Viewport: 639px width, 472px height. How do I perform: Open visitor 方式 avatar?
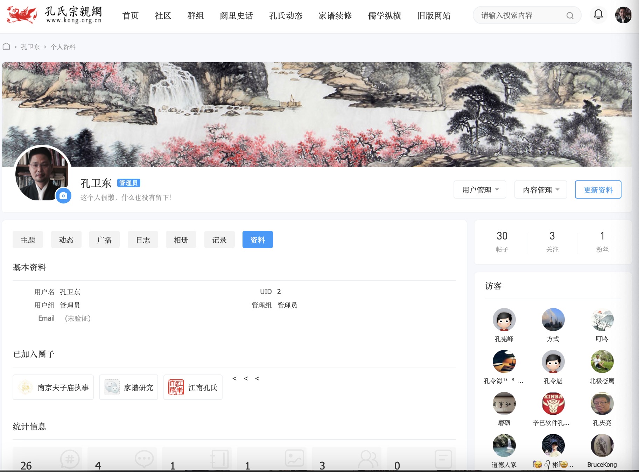553,320
